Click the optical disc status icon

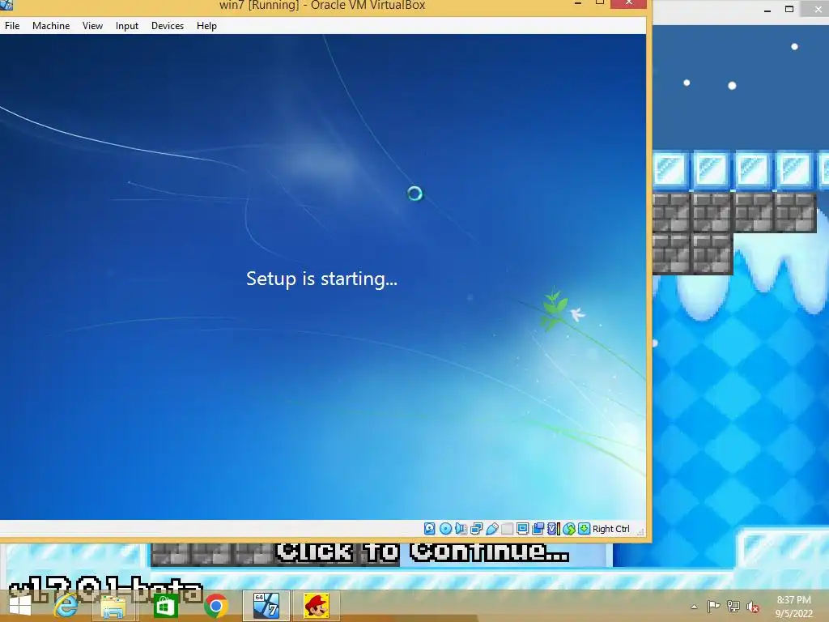pyautogui.click(x=446, y=528)
